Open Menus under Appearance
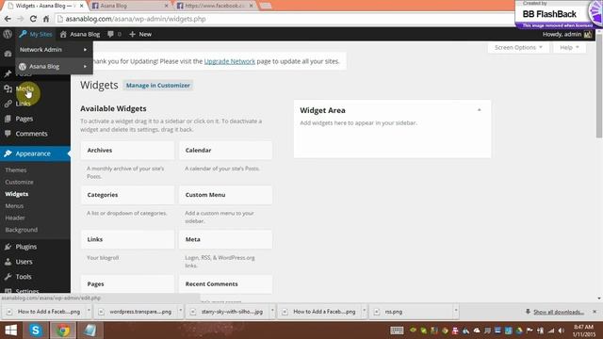The image size is (603, 339). (14, 206)
